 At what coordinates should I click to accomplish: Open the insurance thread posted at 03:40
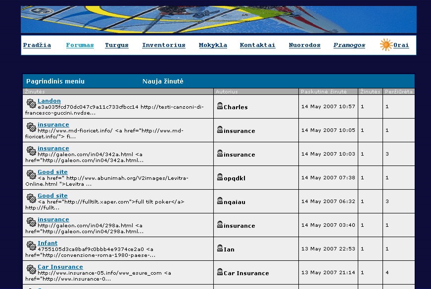(53, 219)
